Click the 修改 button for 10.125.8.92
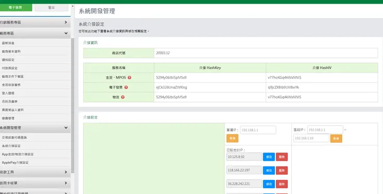The height and width of the screenshot is (194, 383). pos(269,157)
